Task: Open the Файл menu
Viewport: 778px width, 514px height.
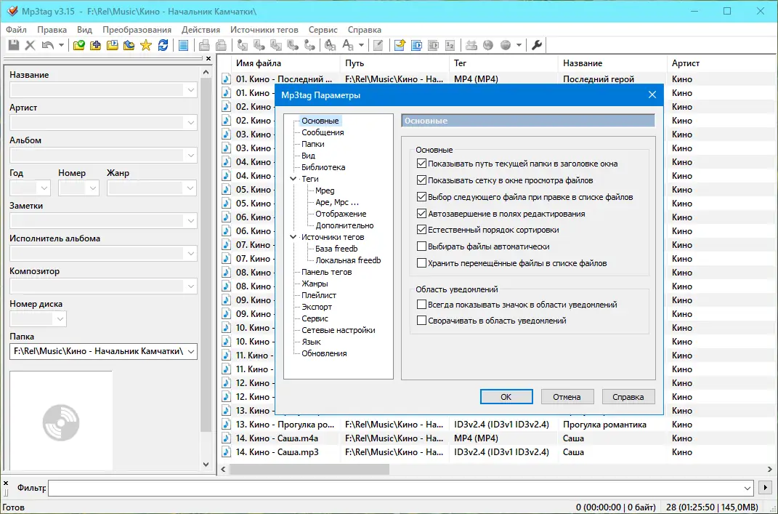Action: (x=17, y=30)
